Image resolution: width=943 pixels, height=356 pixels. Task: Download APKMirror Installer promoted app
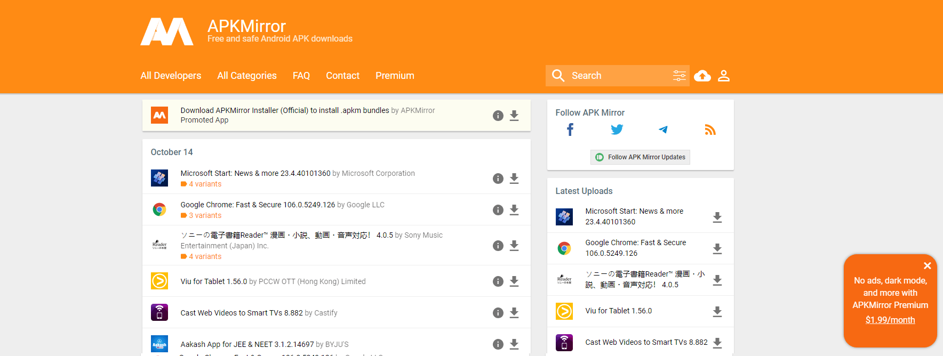pos(514,116)
